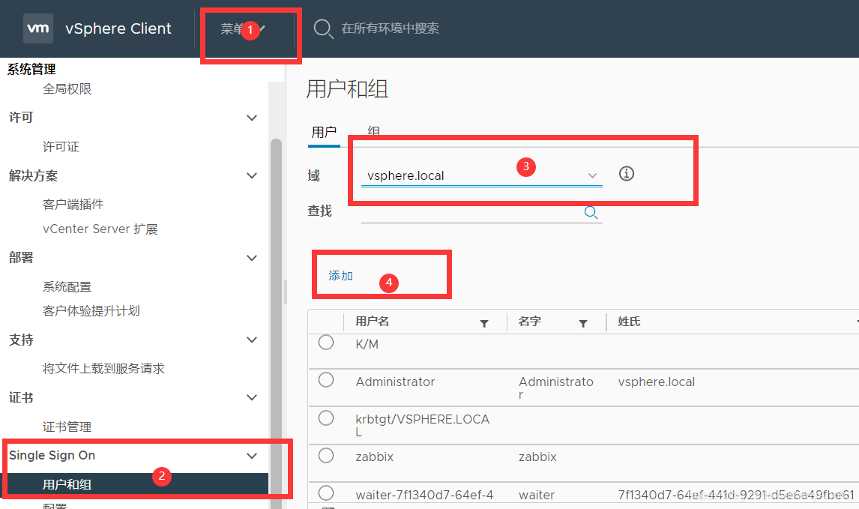859x509 pixels.
Task: Click the domain info icon
Action: pyautogui.click(x=626, y=174)
